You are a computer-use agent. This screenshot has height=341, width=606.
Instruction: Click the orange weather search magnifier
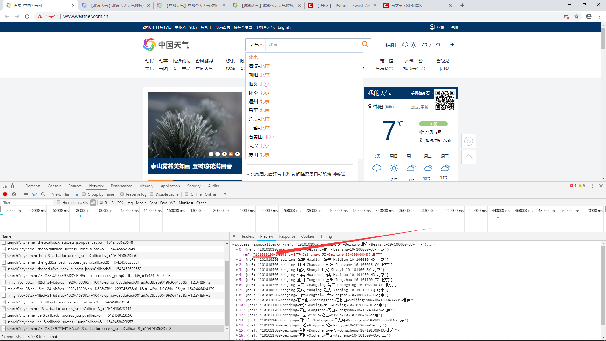pos(365,44)
